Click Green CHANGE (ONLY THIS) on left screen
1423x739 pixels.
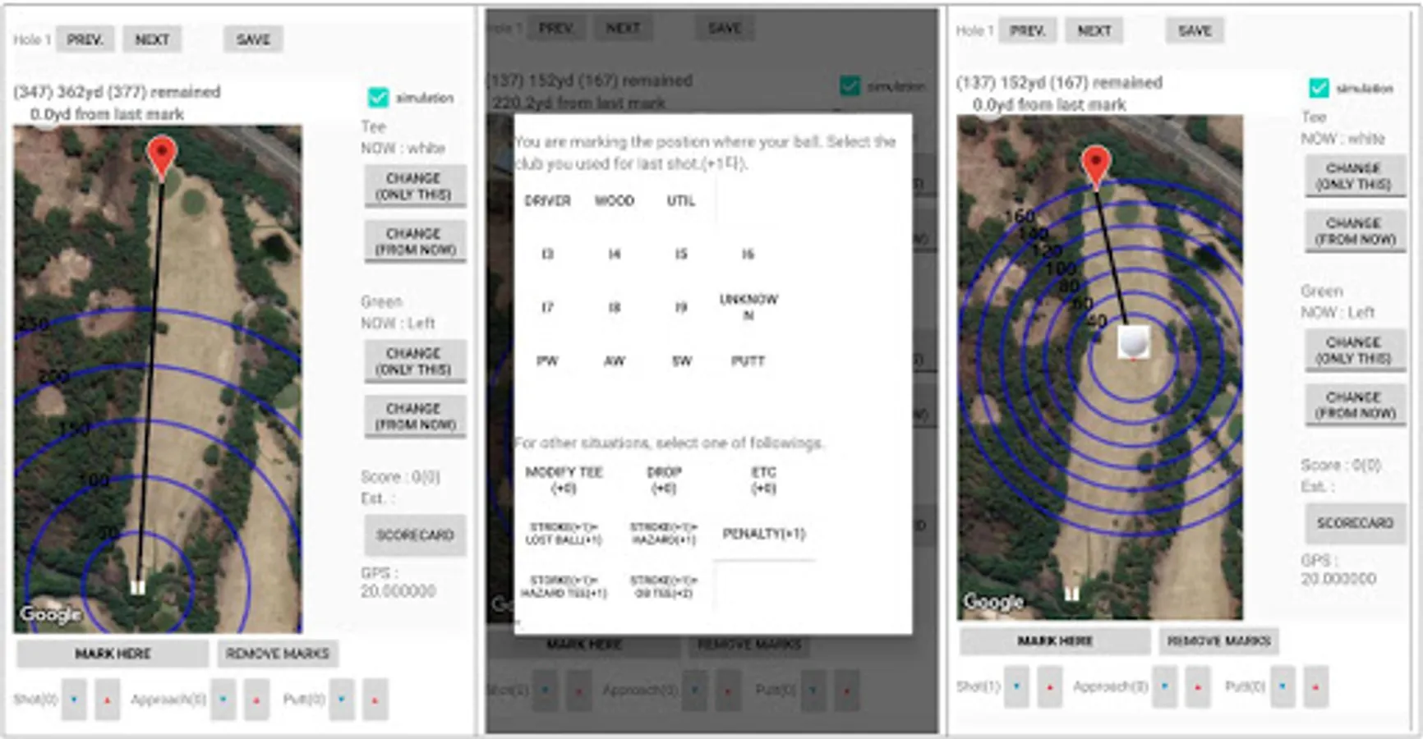414,361
